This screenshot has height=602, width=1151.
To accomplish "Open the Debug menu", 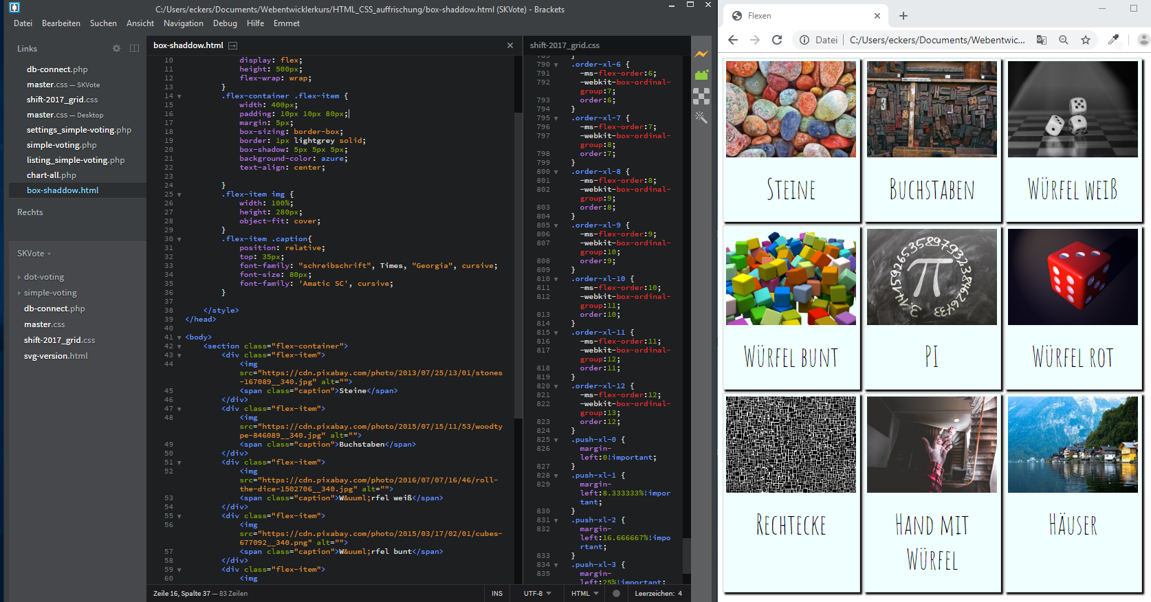I will tap(225, 23).
